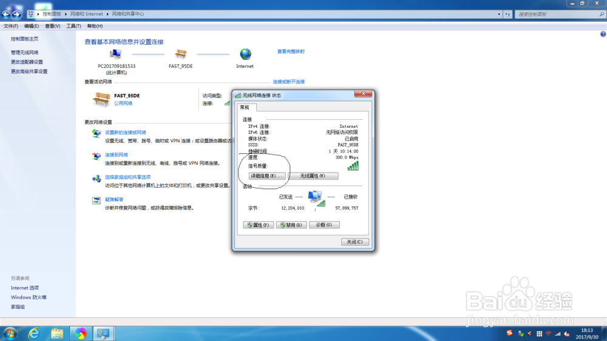The image size is (607, 341).
Task: Click the 疑难解答 icon
Action: pyautogui.click(x=97, y=200)
